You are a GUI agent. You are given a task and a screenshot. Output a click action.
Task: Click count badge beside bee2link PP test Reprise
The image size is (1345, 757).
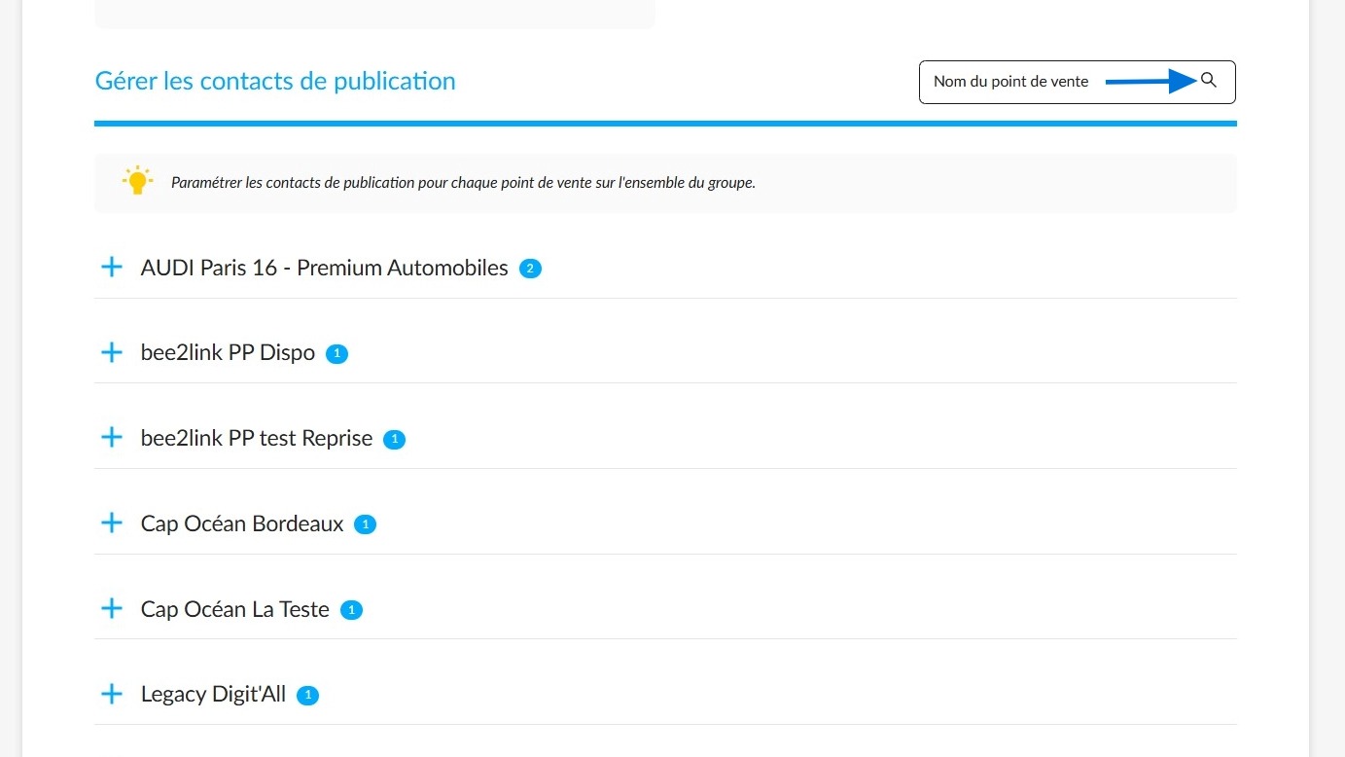(x=394, y=440)
